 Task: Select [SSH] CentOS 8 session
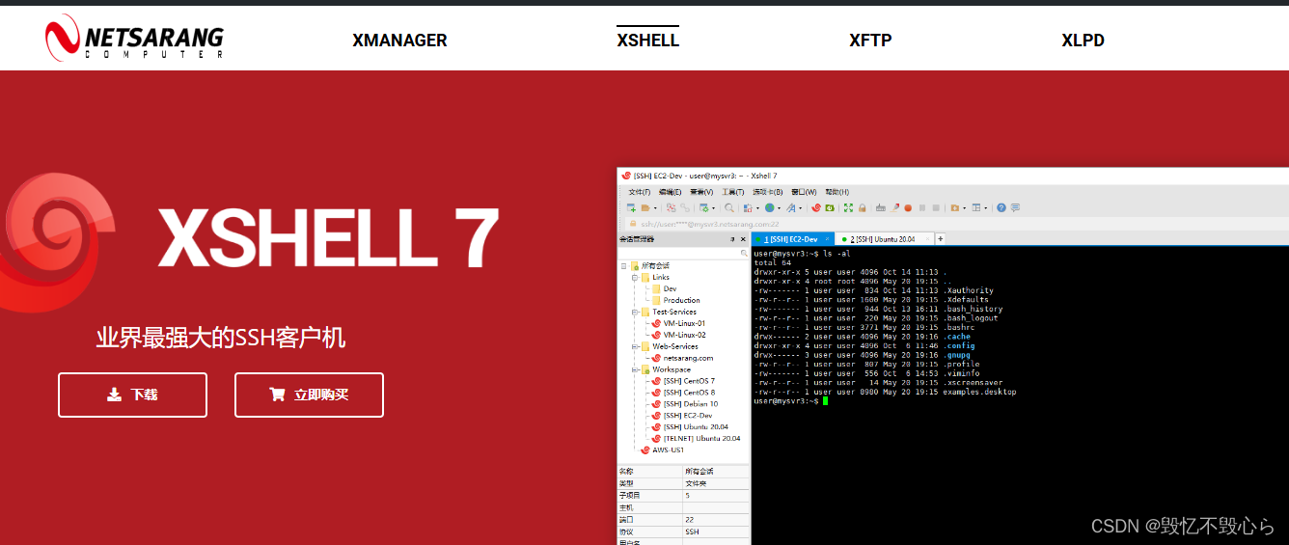coord(689,393)
